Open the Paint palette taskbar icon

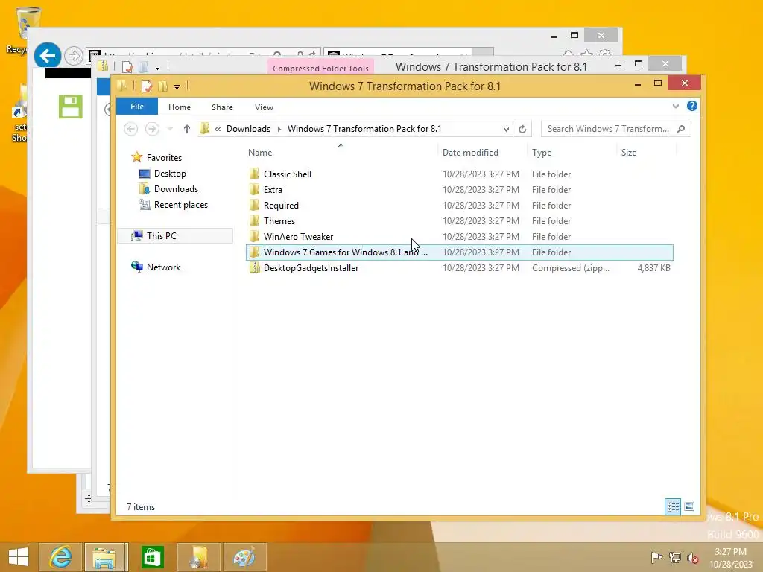click(244, 557)
